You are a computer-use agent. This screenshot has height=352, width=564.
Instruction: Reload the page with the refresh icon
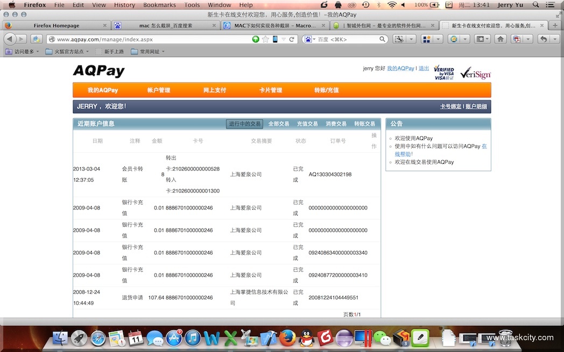(x=292, y=39)
